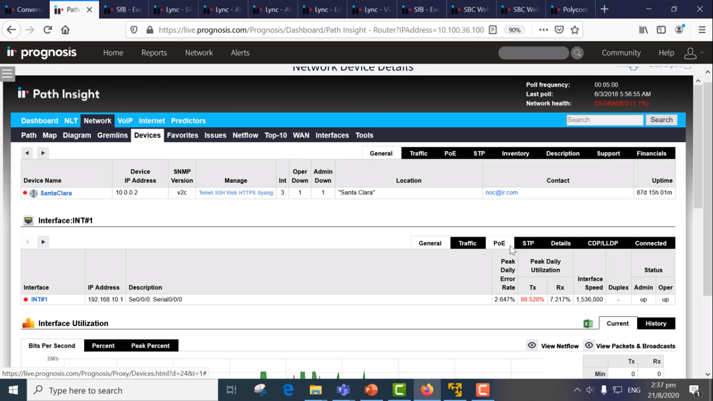713x401 pixels.
Task: Click the Search button in Path Insight
Action: coord(661,120)
